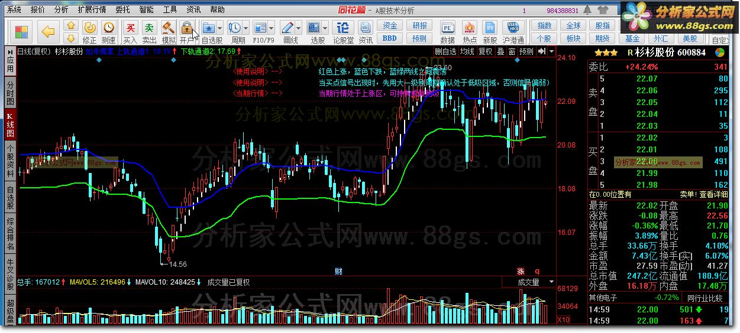Expand the 周期 dropdown arrow
The width and height of the screenshot is (740, 333).
coord(245,28)
